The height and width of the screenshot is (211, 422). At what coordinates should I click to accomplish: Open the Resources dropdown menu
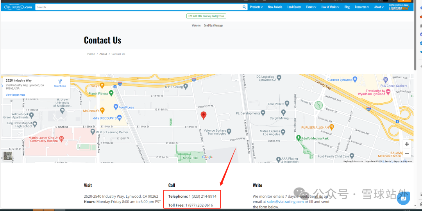coord(361,7)
